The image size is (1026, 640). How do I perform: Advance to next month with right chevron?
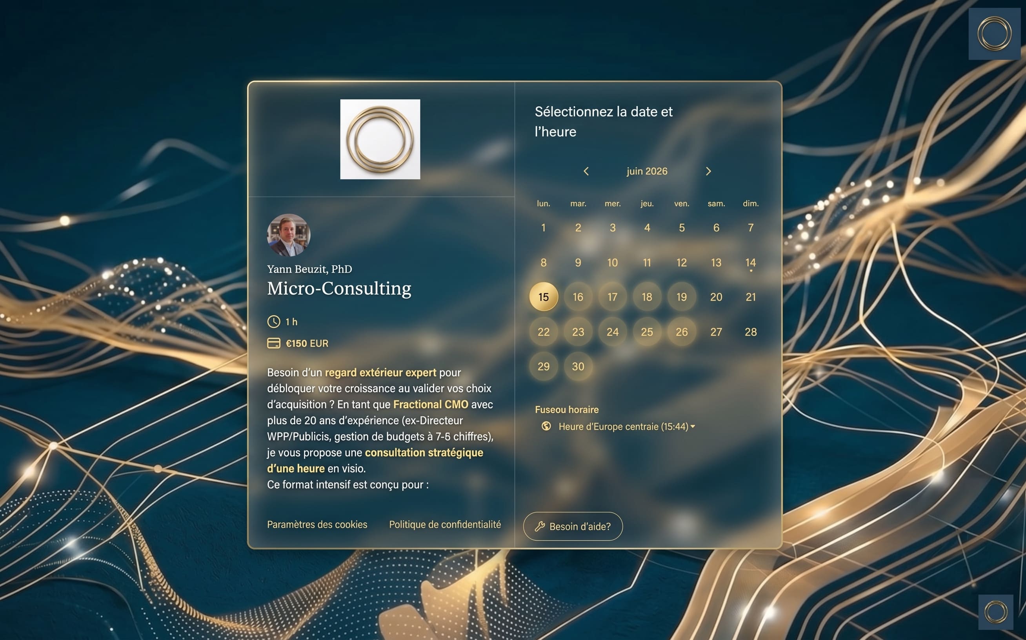pyautogui.click(x=708, y=171)
